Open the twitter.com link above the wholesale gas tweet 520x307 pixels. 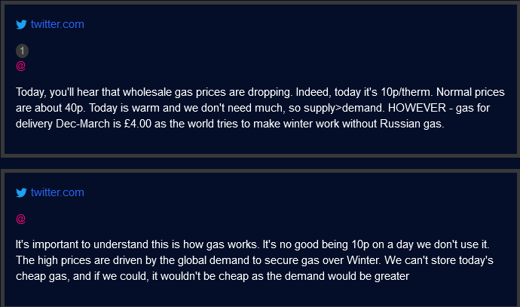(x=57, y=24)
